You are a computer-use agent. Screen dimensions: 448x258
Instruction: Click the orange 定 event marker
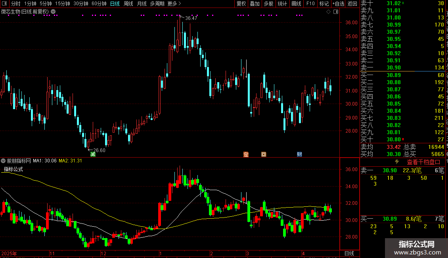pos(246,154)
